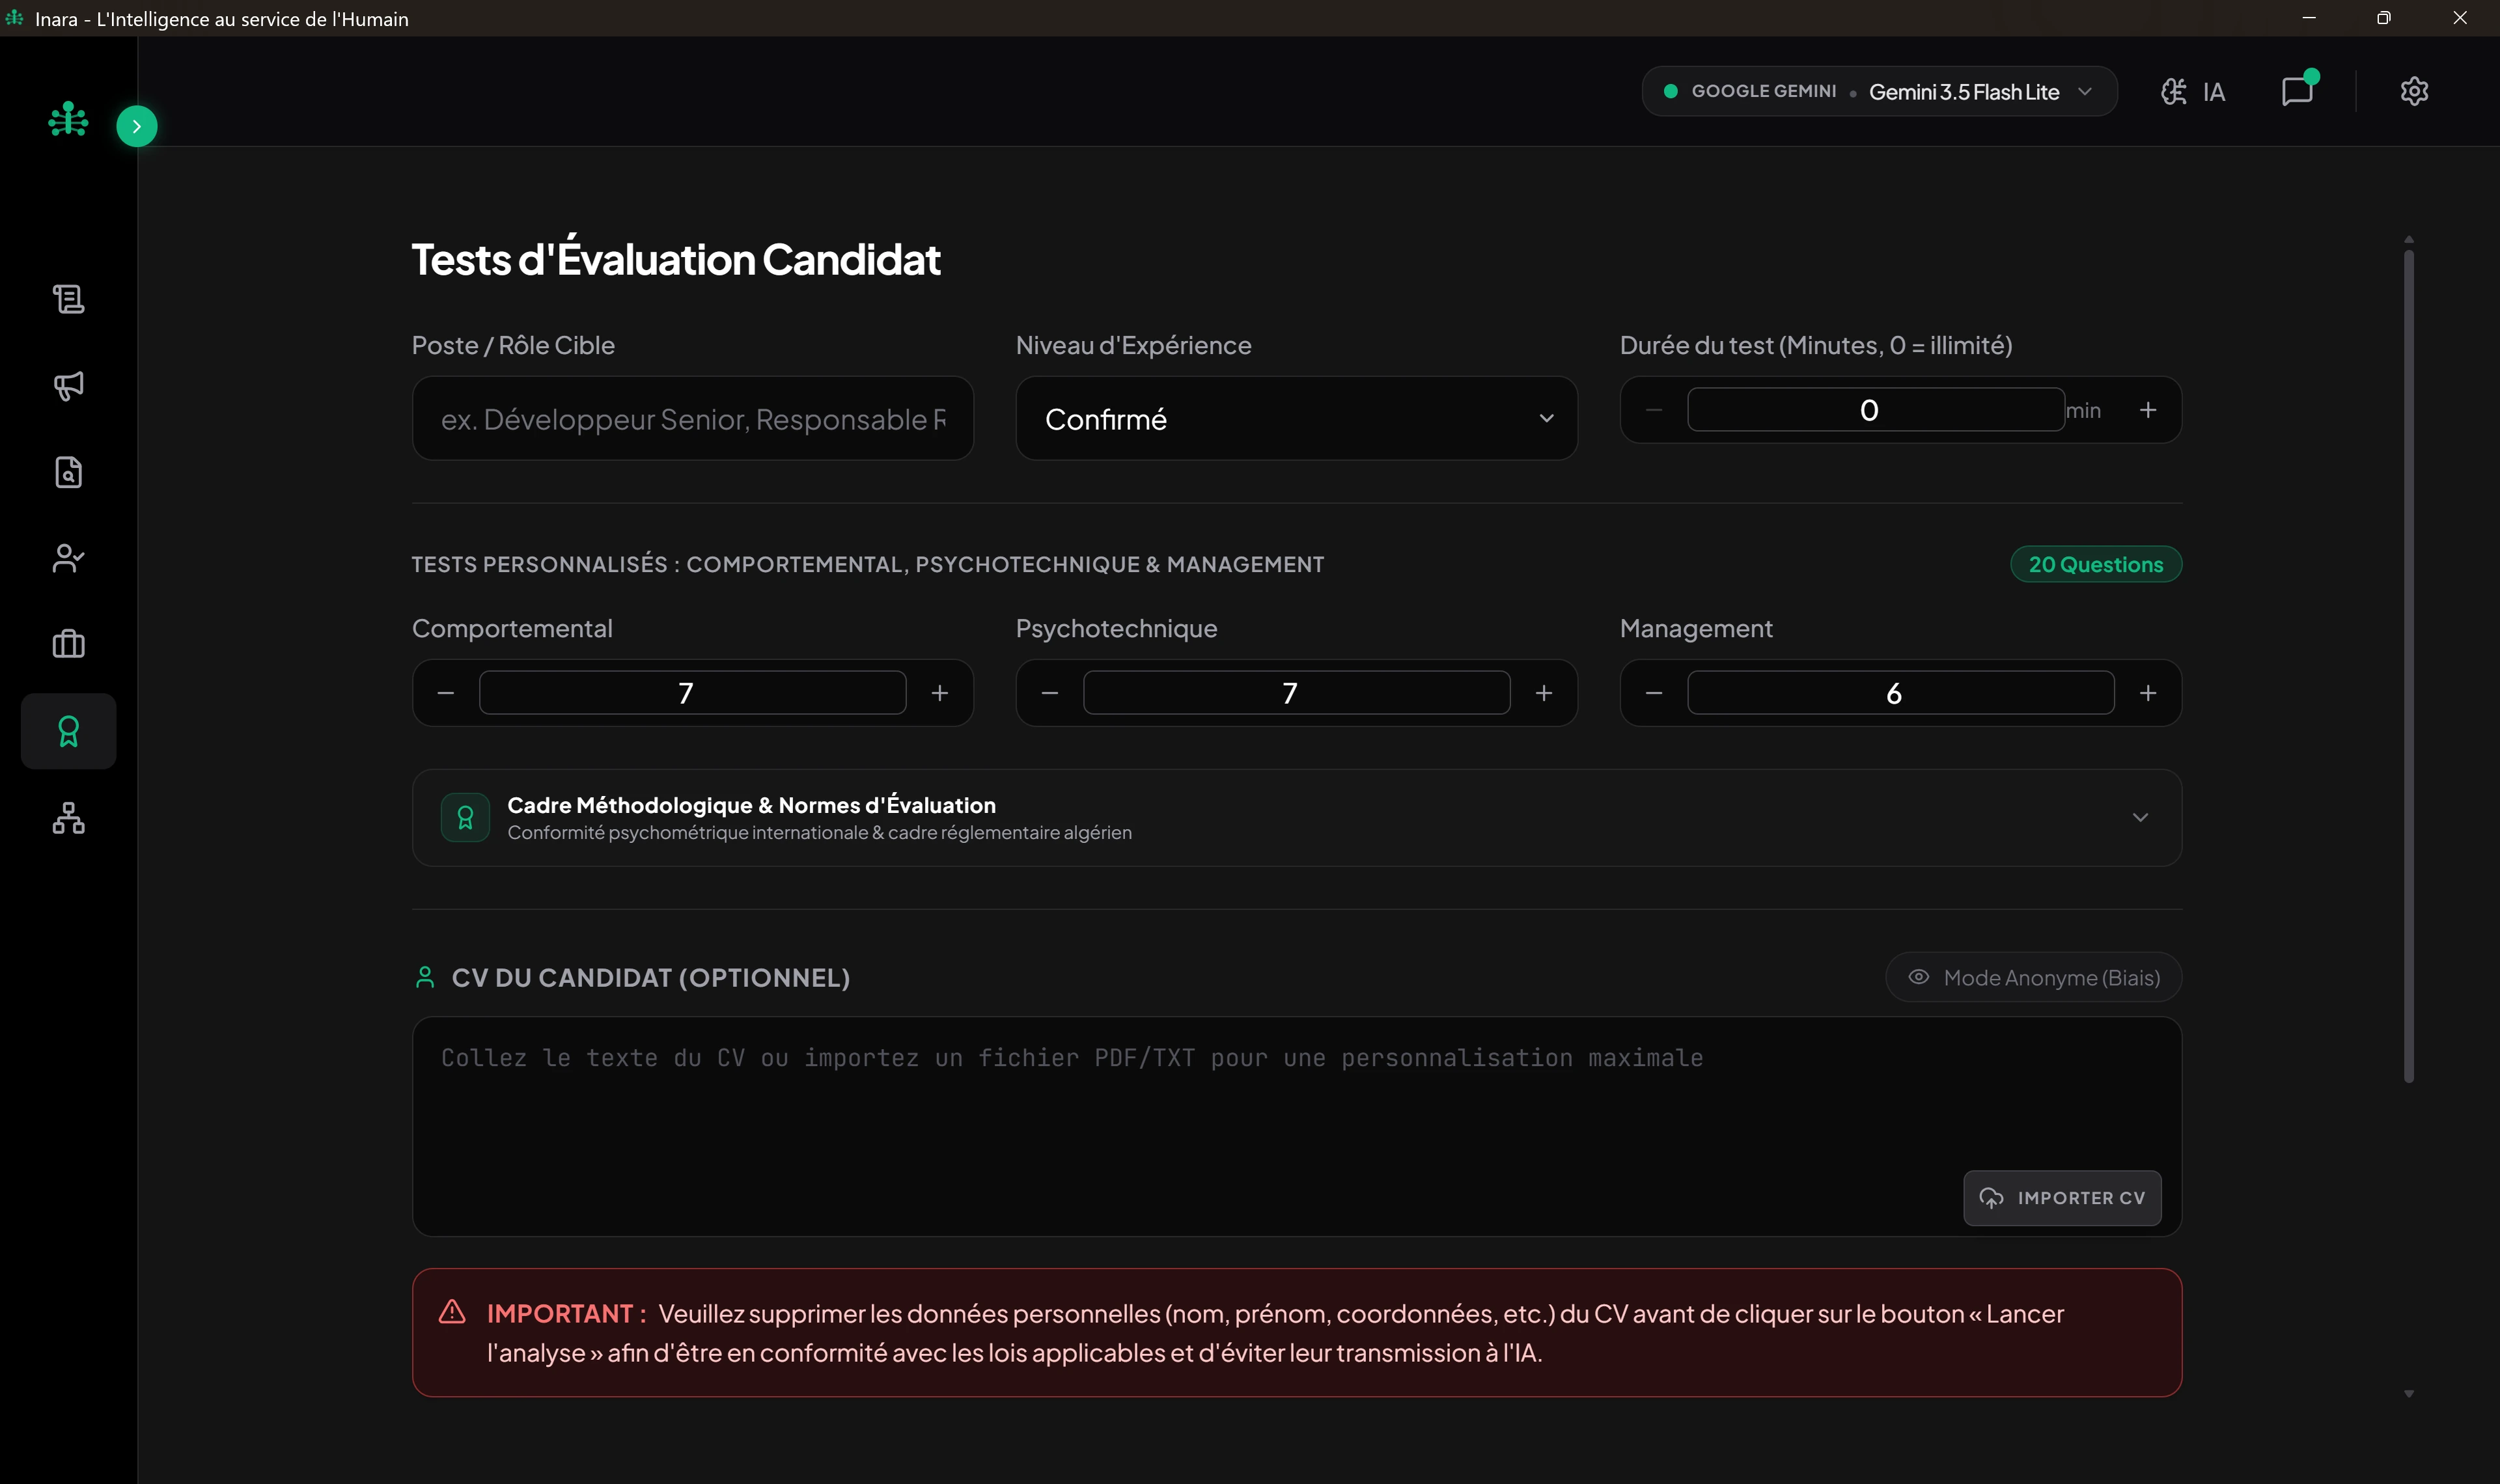Image resolution: width=2500 pixels, height=1484 pixels.
Task: Open the scroll document icon in the sidebar
Action: [68, 298]
